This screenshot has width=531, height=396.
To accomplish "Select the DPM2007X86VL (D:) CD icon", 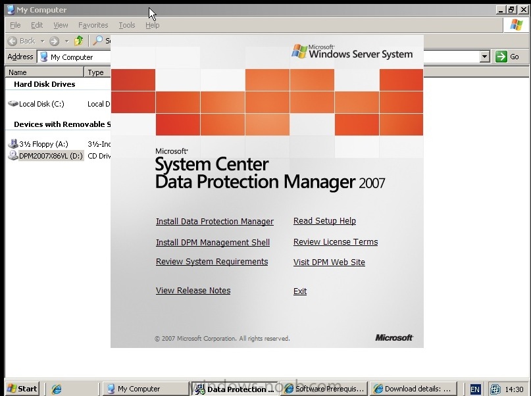I will [x=13, y=155].
